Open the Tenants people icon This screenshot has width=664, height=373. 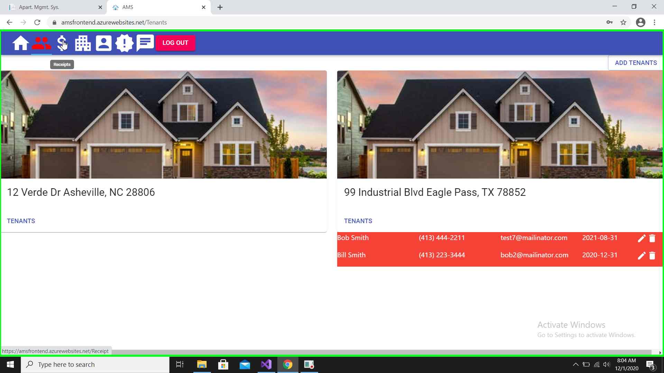click(41, 43)
